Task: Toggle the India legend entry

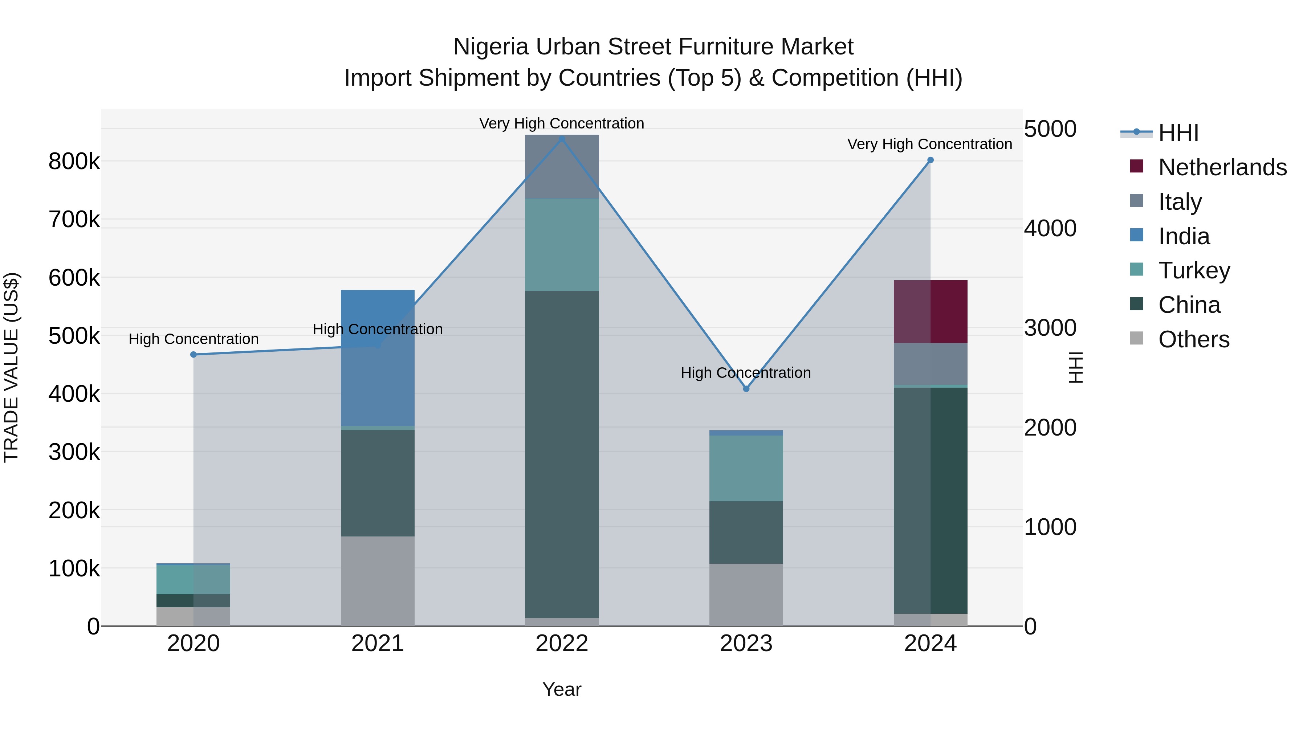Action: [1170, 236]
